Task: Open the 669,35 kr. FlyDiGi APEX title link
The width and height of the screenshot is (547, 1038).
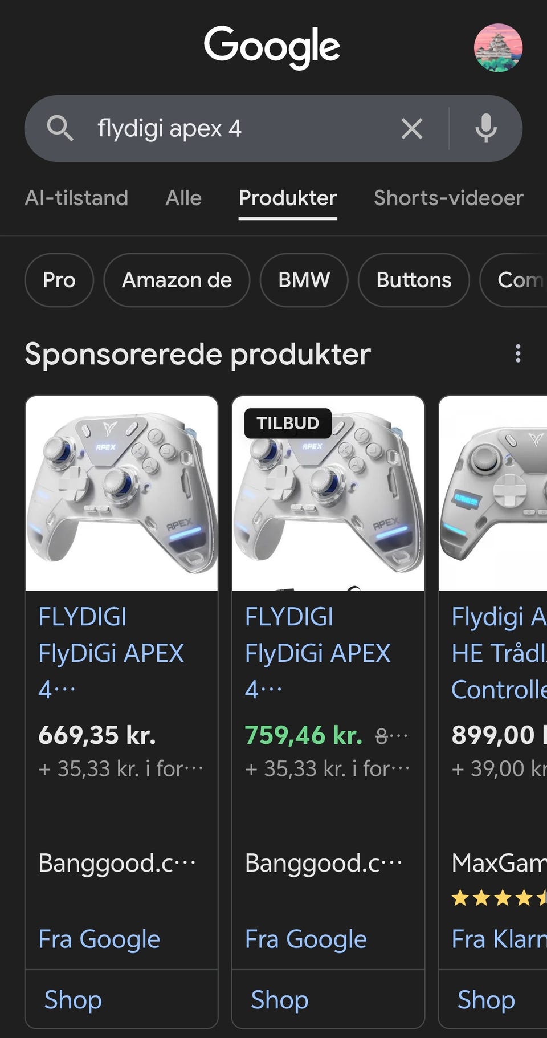Action: coord(111,653)
